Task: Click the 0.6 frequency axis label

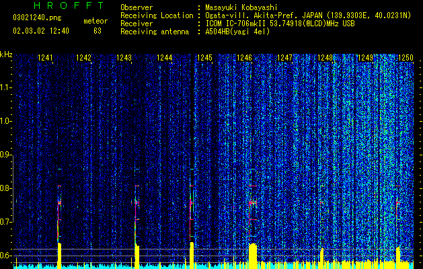Action: click(6, 256)
